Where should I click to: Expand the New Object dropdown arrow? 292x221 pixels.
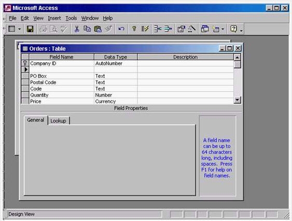223,29
